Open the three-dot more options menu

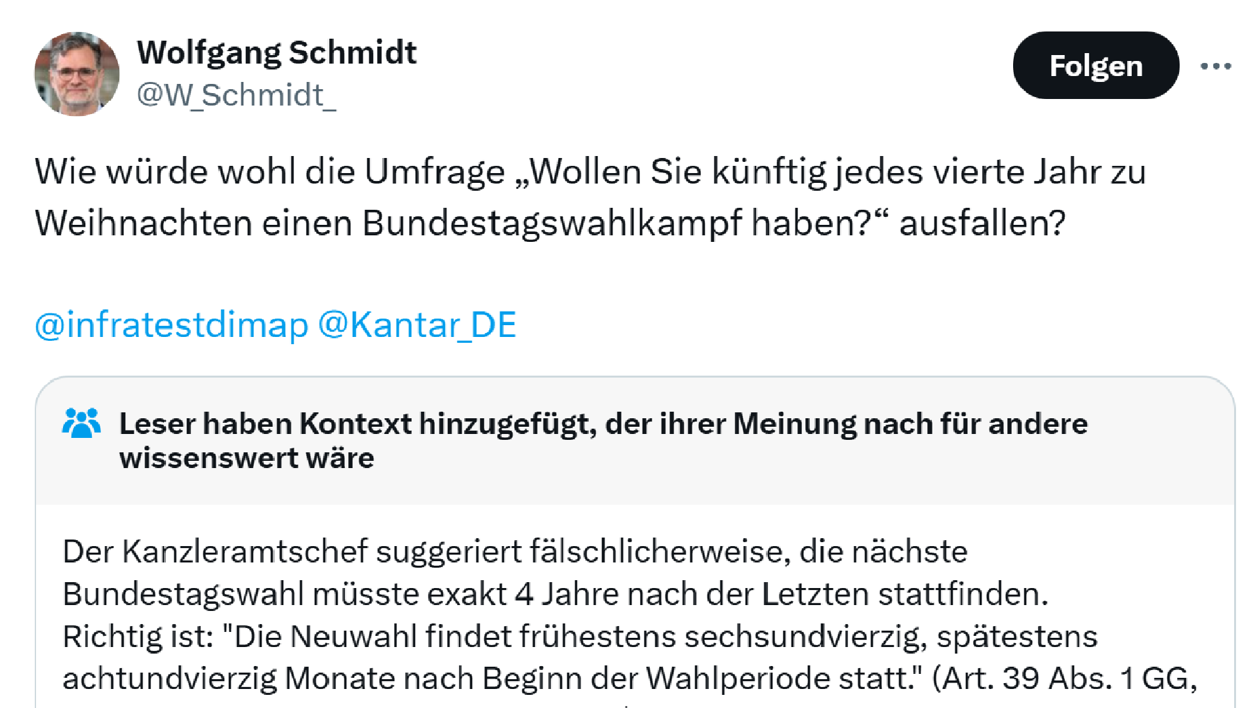point(1216,66)
